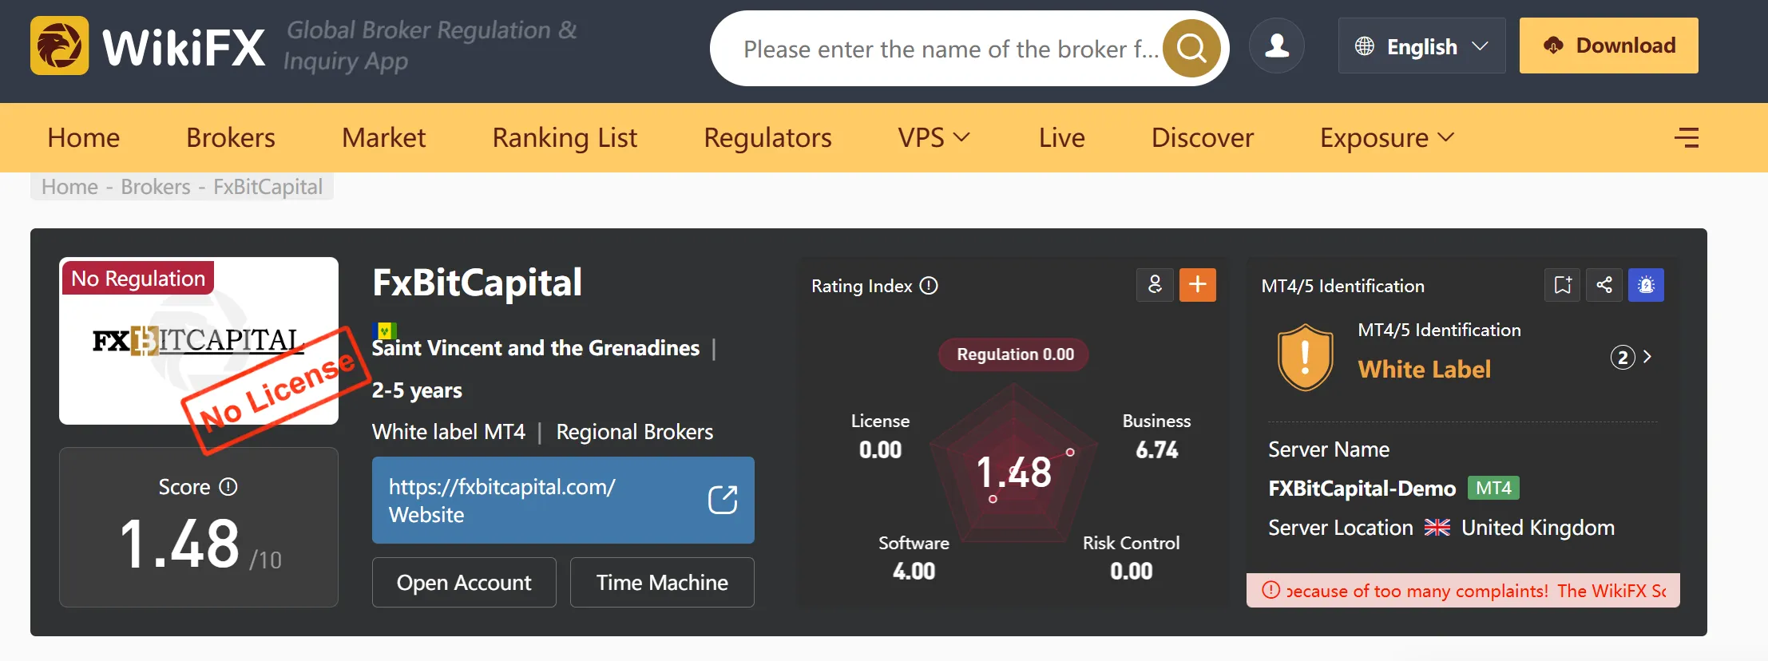Open the Live menu item
The height and width of the screenshot is (661, 1768).
pyautogui.click(x=1062, y=138)
